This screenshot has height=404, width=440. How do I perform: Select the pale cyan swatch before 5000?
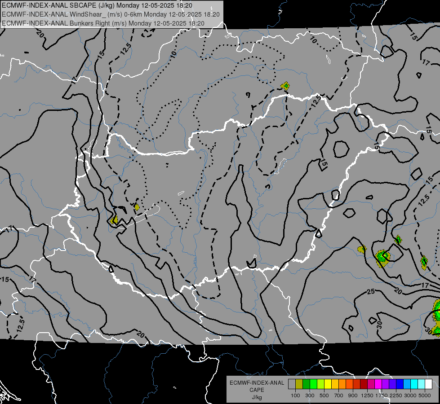[x=421, y=384]
